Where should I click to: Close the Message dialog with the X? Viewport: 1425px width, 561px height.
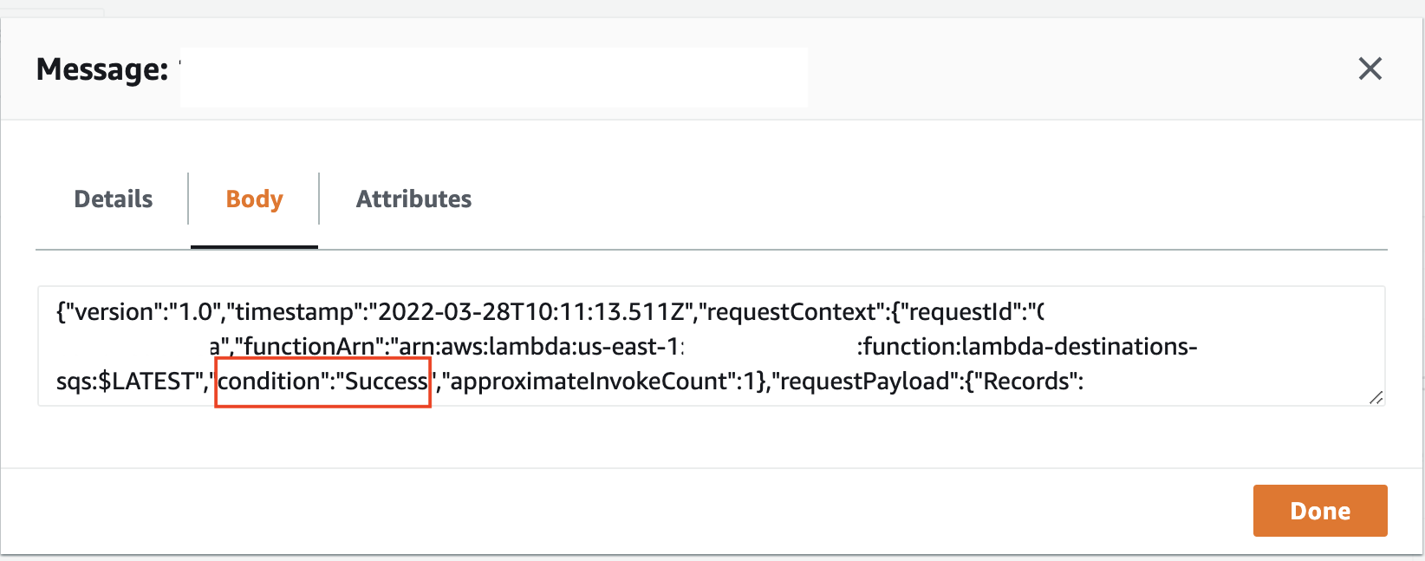click(x=1370, y=68)
